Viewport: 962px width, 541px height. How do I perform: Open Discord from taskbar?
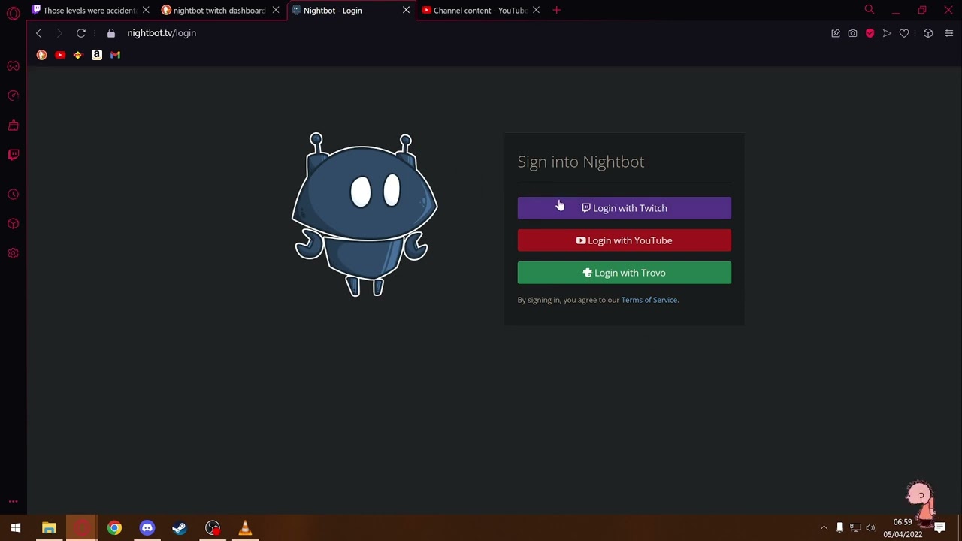click(147, 528)
